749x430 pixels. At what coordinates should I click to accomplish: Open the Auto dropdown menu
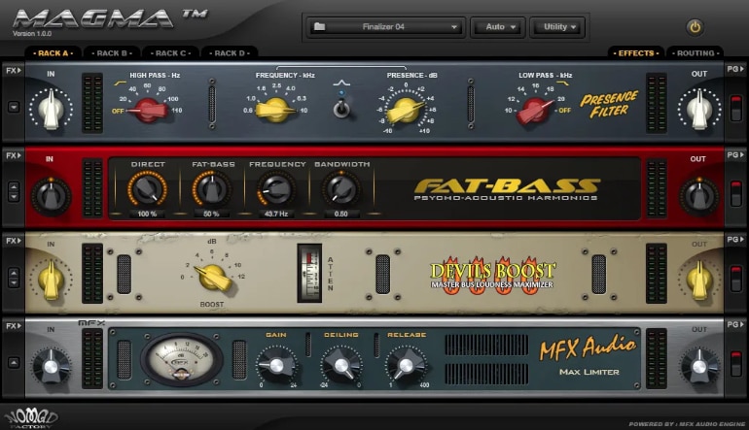point(499,27)
